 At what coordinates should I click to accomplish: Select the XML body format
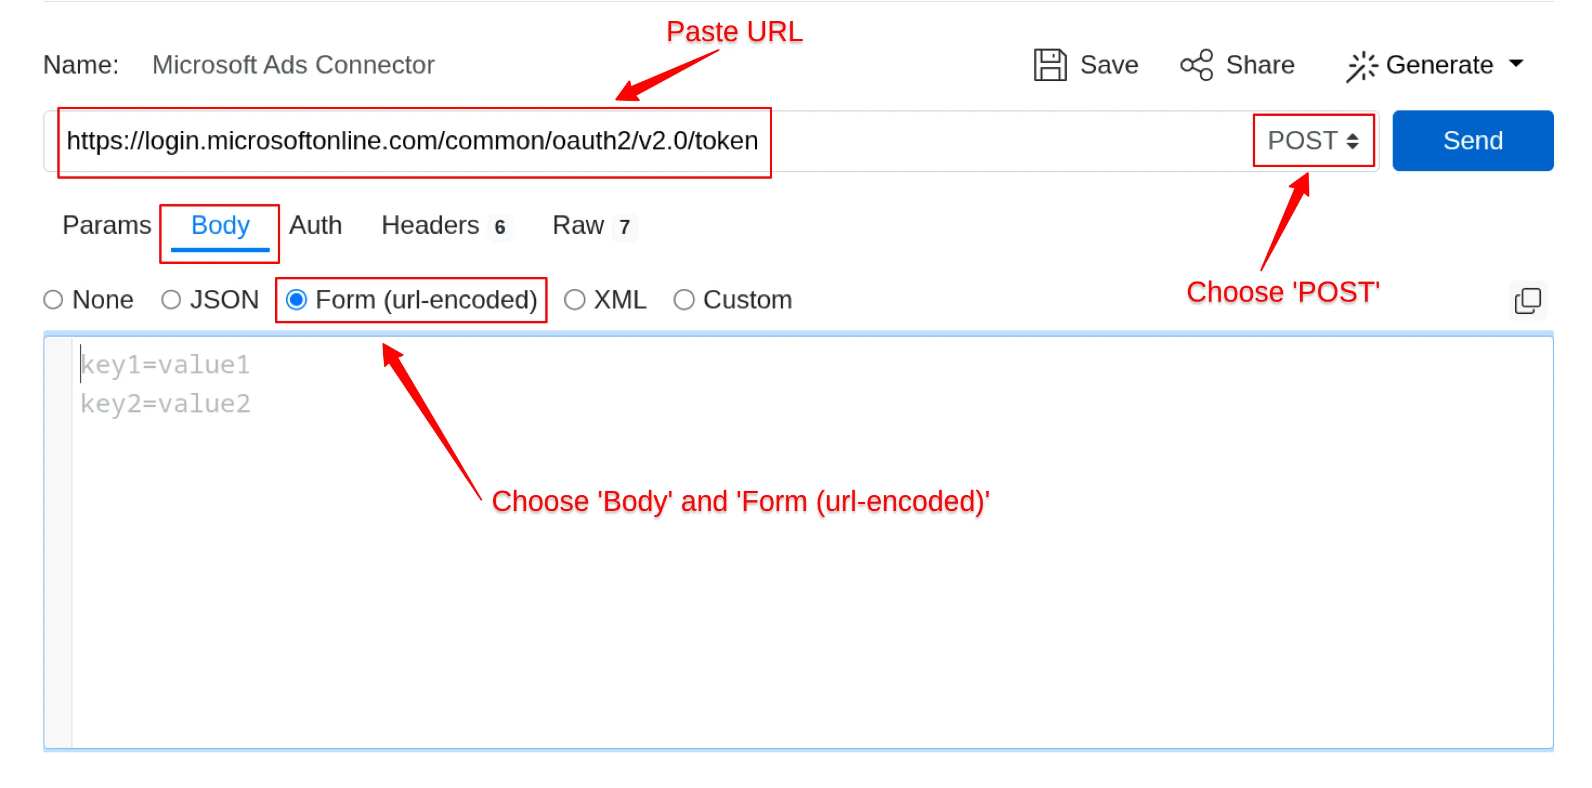pyautogui.click(x=605, y=299)
